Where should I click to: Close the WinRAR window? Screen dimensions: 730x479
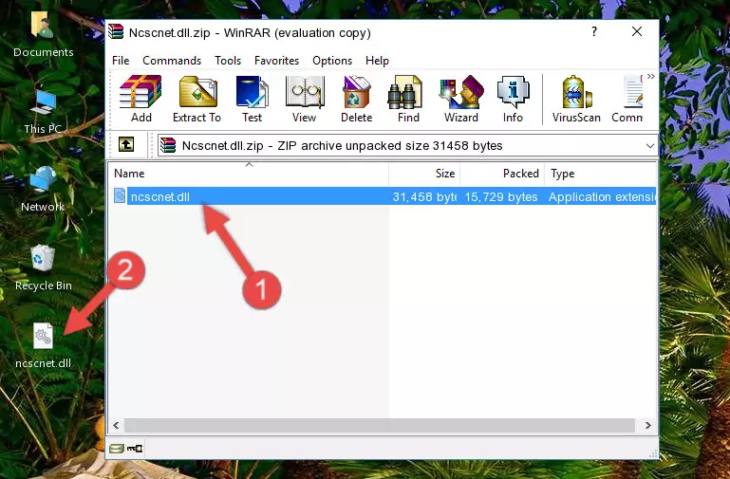[637, 31]
